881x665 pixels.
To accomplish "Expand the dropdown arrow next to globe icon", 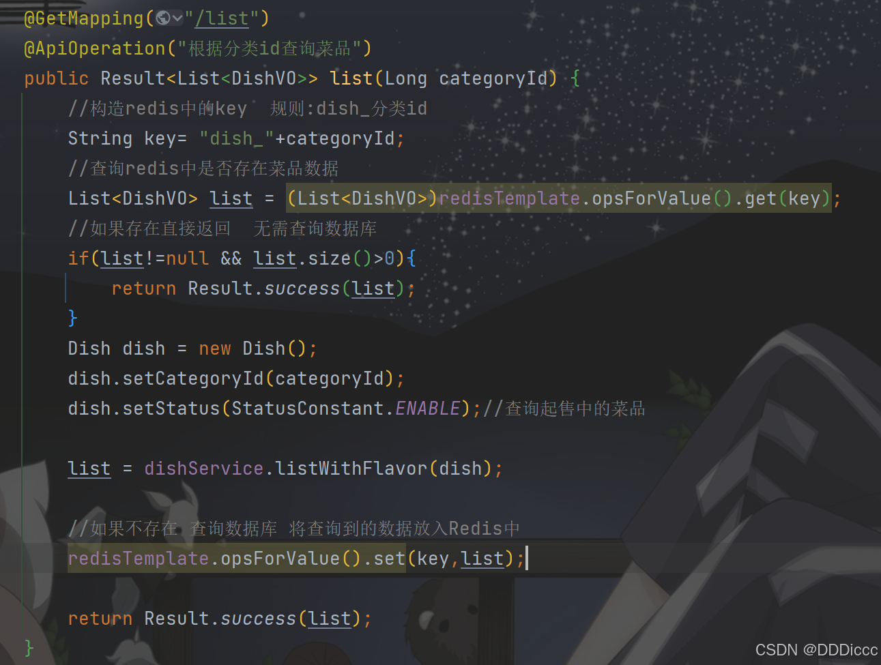I will tap(177, 18).
